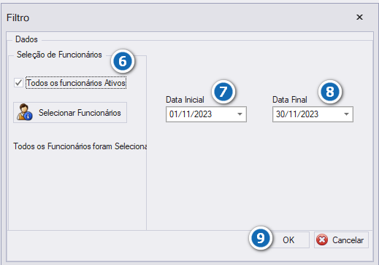Close the Filtro dialog window
The width and height of the screenshot is (379, 265).
(x=359, y=17)
